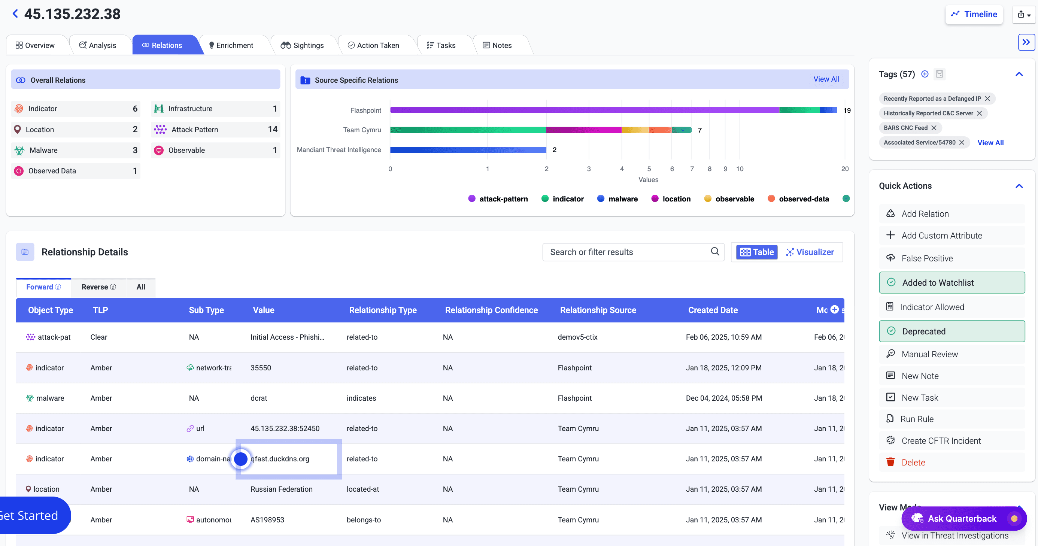
Task: Collapse the Quick Actions panel
Action: (1019, 186)
